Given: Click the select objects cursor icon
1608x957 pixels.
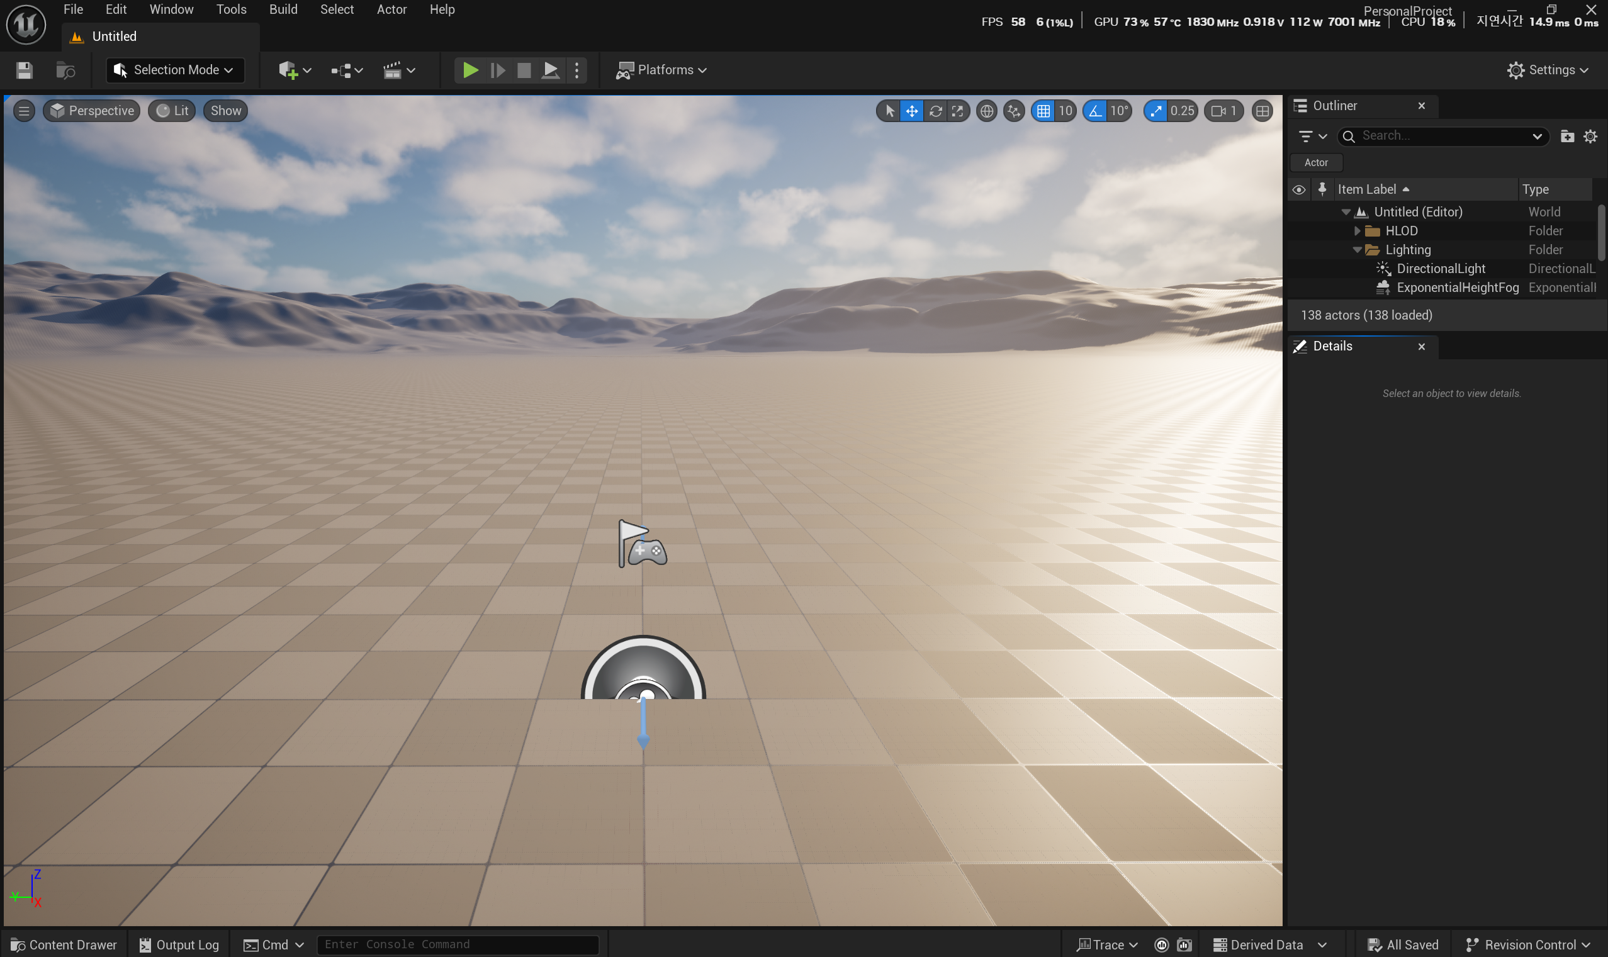Looking at the screenshot, I should coord(889,111).
